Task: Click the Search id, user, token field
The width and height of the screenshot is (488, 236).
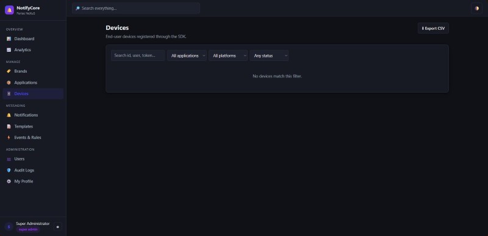Action: (x=138, y=55)
